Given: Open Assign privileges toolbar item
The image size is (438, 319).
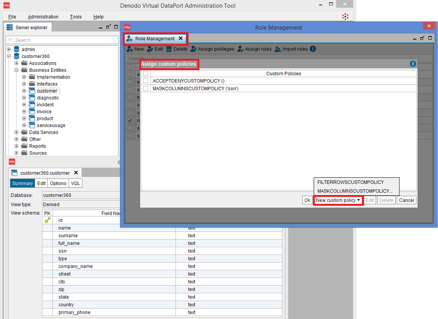Looking at the screenshot, I should coord(212,49).
